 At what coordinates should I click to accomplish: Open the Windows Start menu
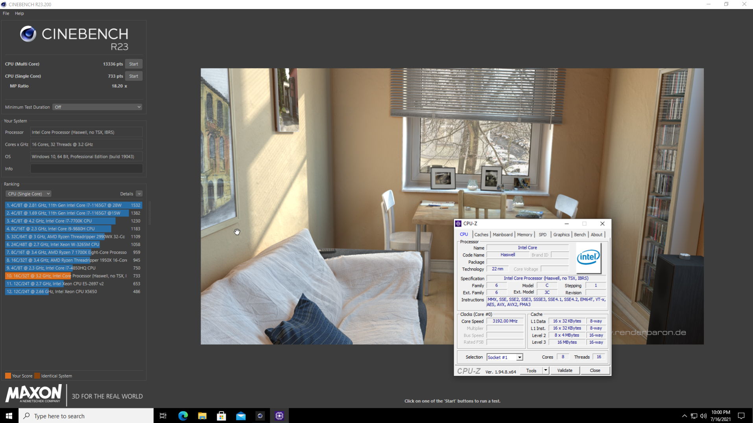(9, 416)
